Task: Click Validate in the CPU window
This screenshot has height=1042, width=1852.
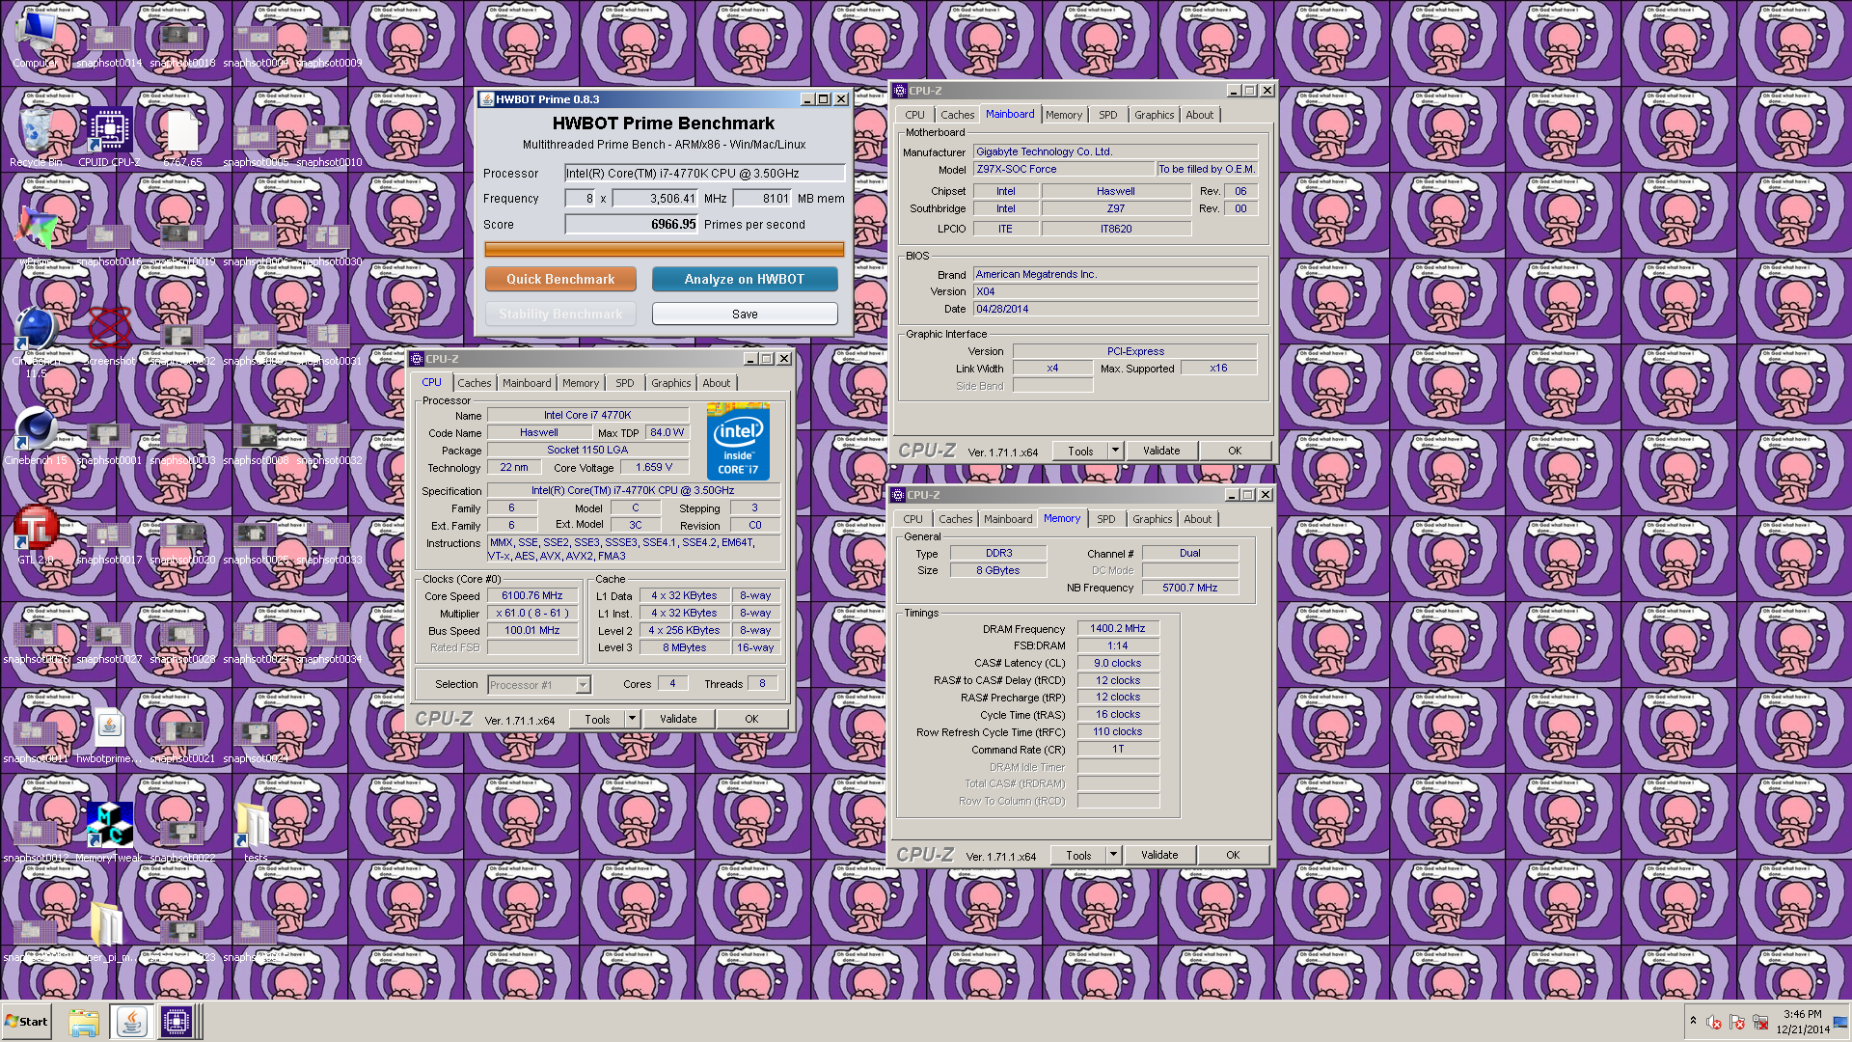Action: click(678, 719)
